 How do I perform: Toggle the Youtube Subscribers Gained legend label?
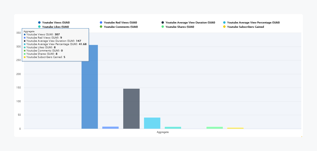245,27
